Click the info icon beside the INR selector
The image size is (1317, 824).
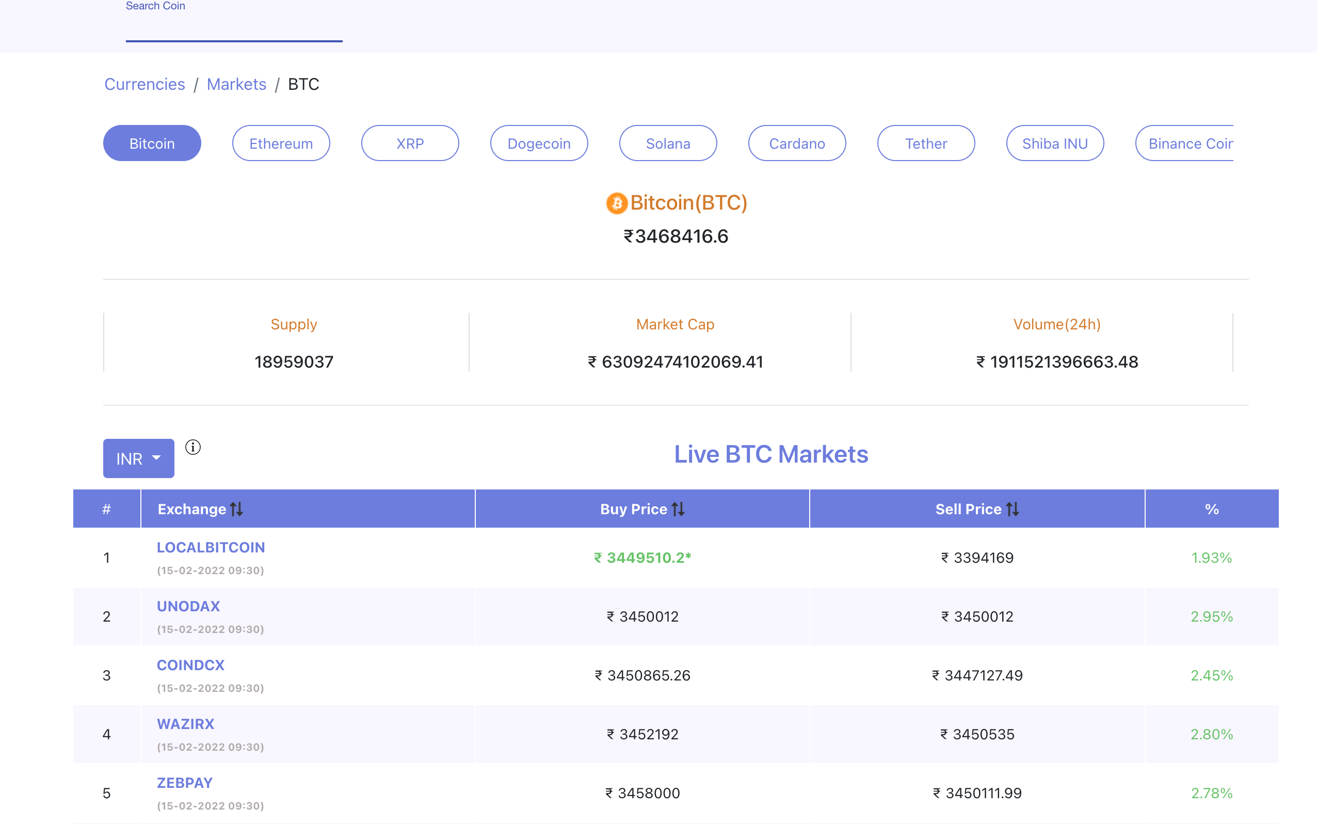(x=194, y=447)
